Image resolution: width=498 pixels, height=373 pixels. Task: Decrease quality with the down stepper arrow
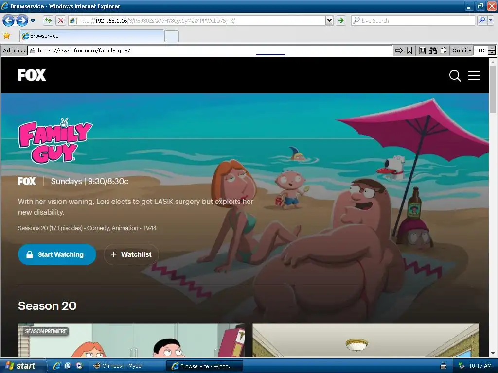[492, 52]
